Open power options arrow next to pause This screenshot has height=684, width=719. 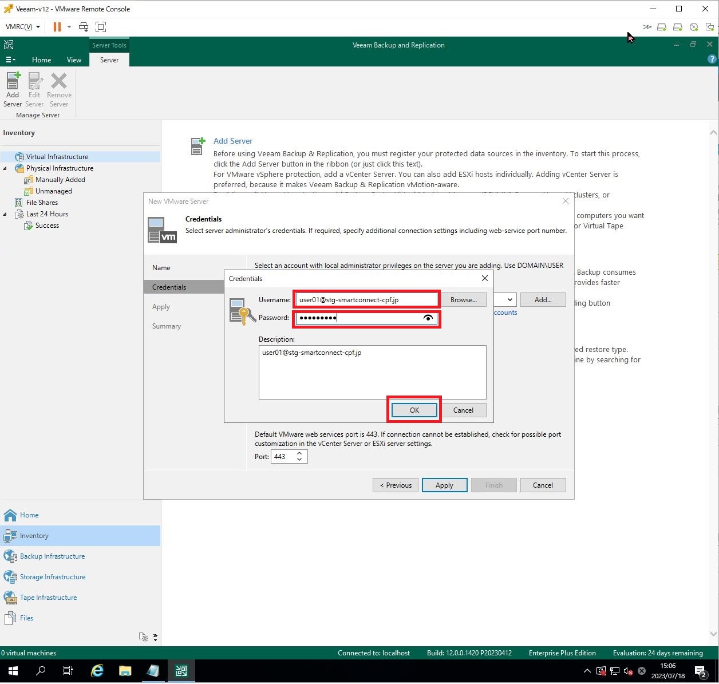(x=69, y=27)
